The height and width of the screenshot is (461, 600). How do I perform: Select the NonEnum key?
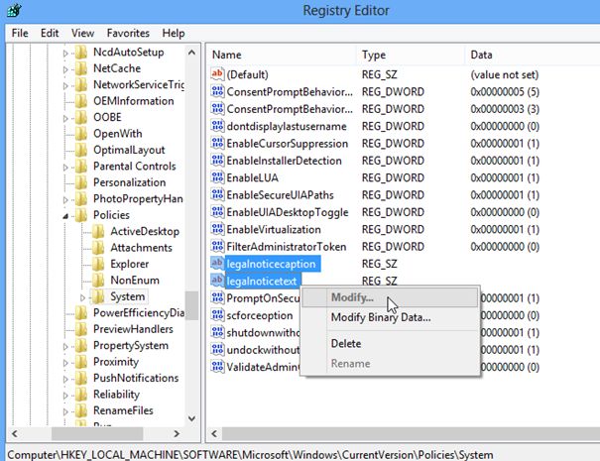(x=135, y=280)
